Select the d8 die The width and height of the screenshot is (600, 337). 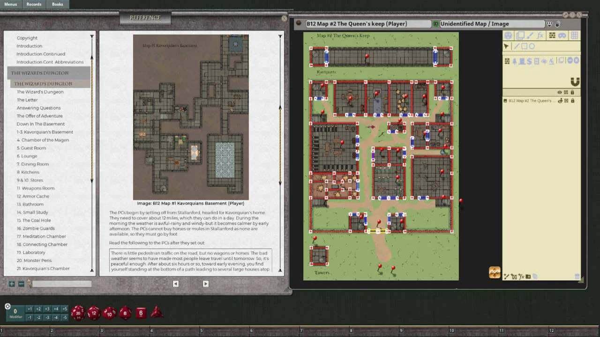tap(125, 313)
